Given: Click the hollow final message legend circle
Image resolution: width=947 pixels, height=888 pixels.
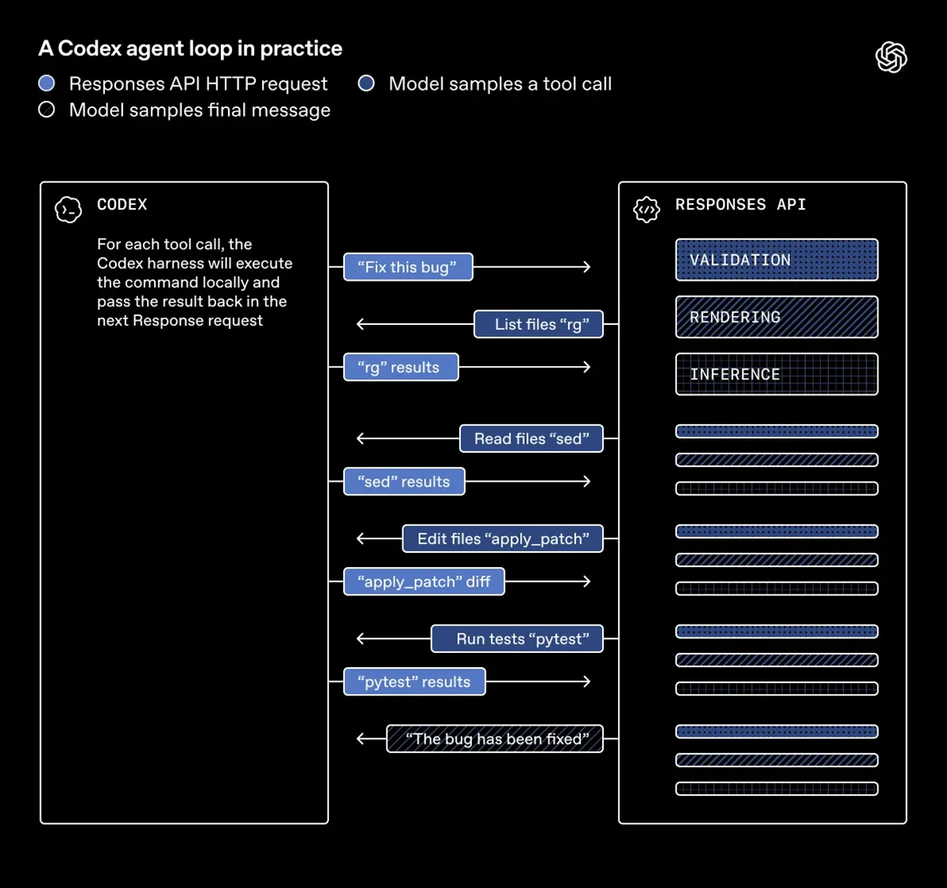Looking at the screenshot, I should coord(47,110).
